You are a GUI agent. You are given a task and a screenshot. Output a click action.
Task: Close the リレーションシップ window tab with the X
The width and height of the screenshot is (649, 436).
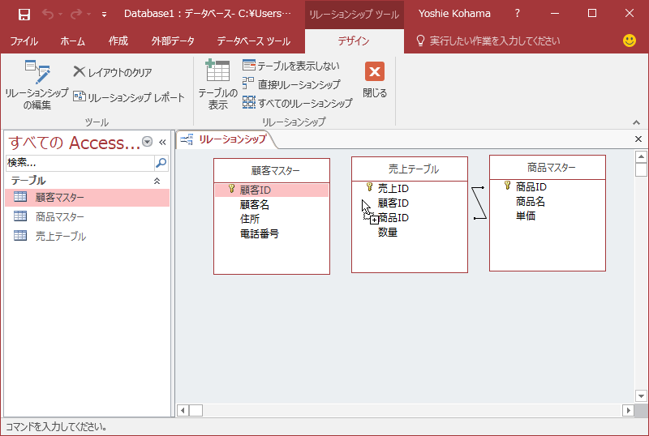[x=638, y=139]
